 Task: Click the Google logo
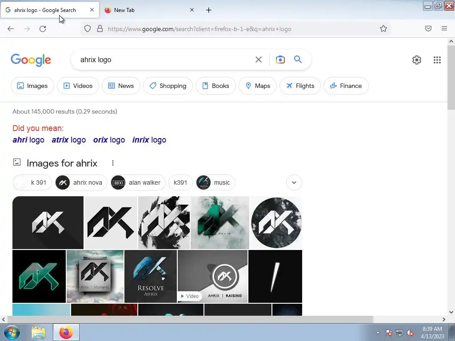point(31,60)
